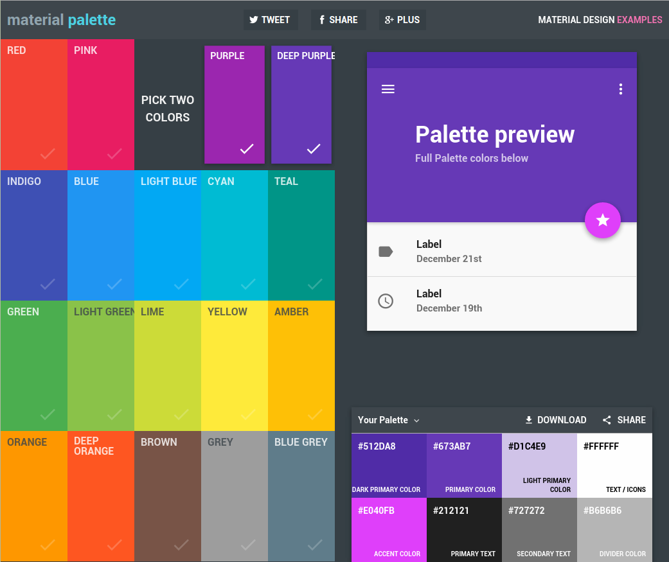Expand the Your Palette dropdown
Viewport: 669px width, 562px height.
click(x=388, y=420)
